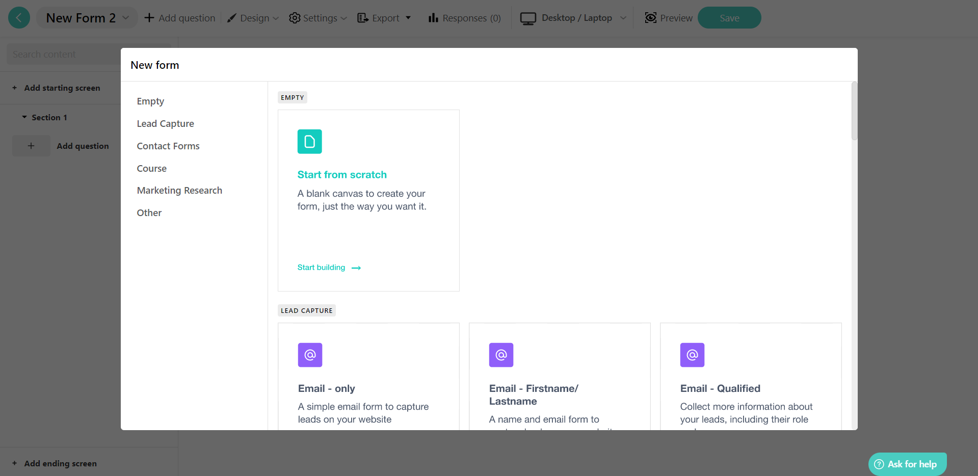Switch to the Contact Forms category
This screenshot has height=476, width=978.
(168, 146)
